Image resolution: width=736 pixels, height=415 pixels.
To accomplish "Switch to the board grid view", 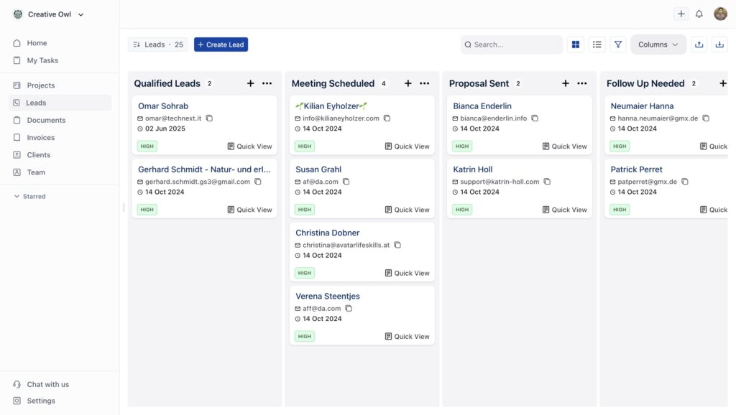I will tap(576, 45).
